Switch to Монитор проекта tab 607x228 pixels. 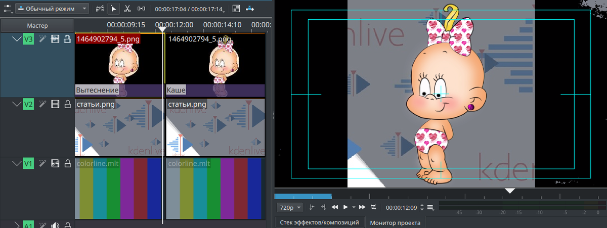(x=396, y=222)
